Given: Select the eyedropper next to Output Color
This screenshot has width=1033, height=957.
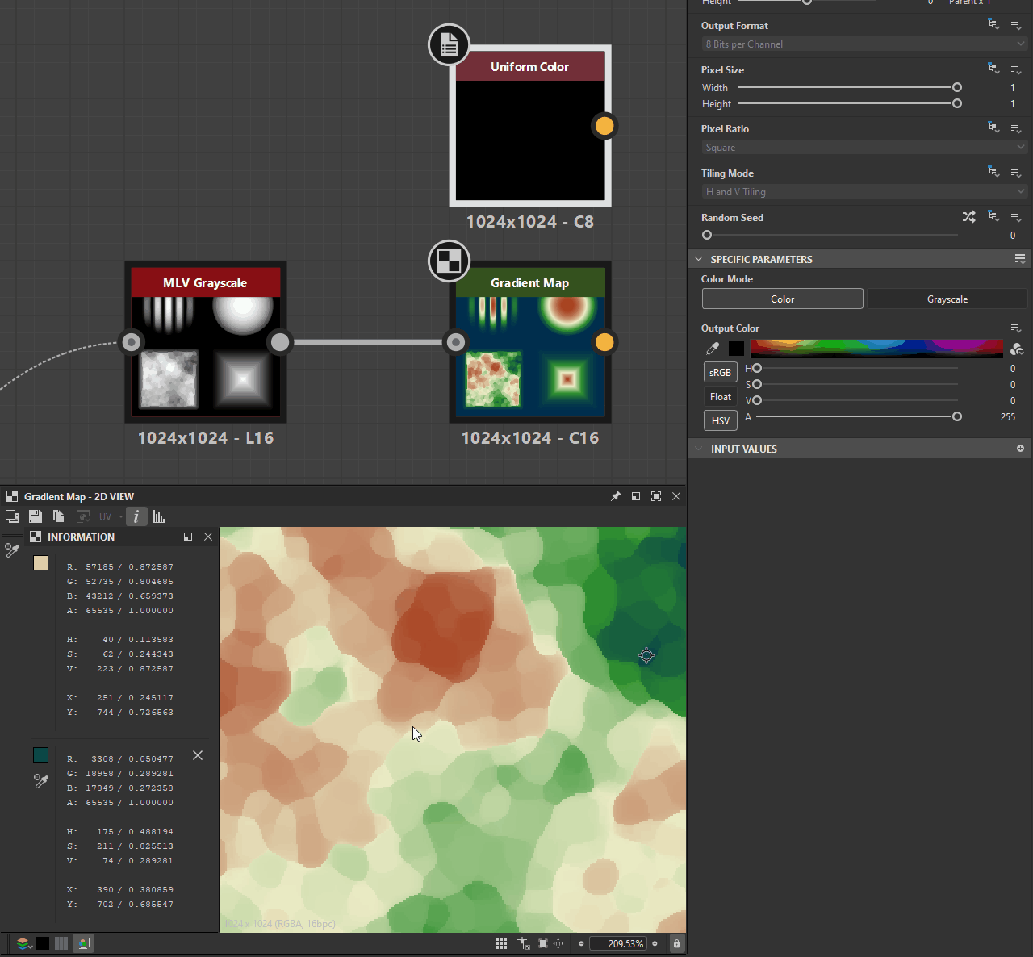Looking at the screenshot, I should (x=713, y=348).
